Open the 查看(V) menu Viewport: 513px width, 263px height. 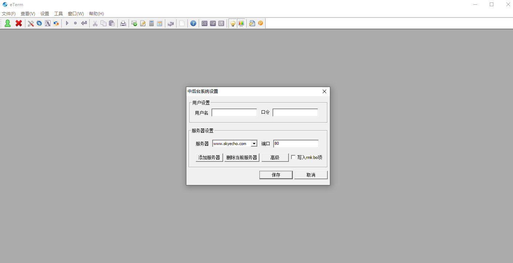(x=28, y=14)
